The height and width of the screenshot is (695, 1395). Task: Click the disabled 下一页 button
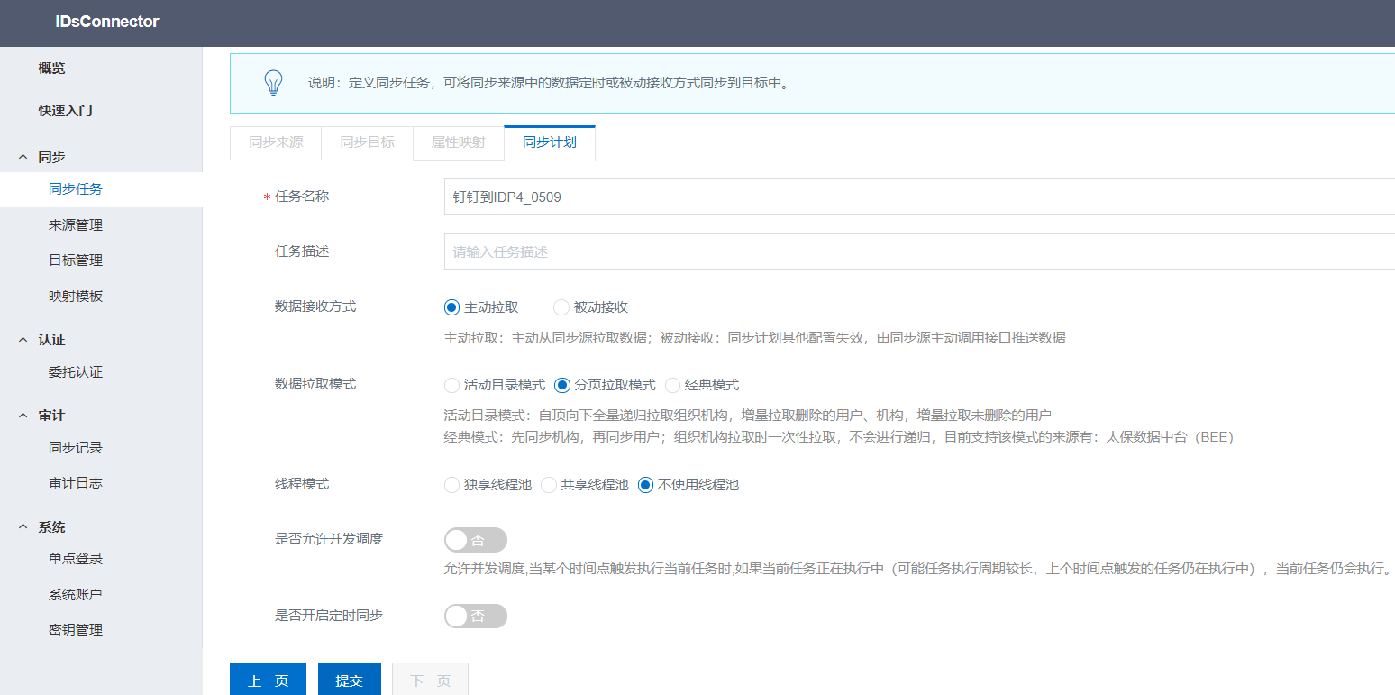click(430, 680)
